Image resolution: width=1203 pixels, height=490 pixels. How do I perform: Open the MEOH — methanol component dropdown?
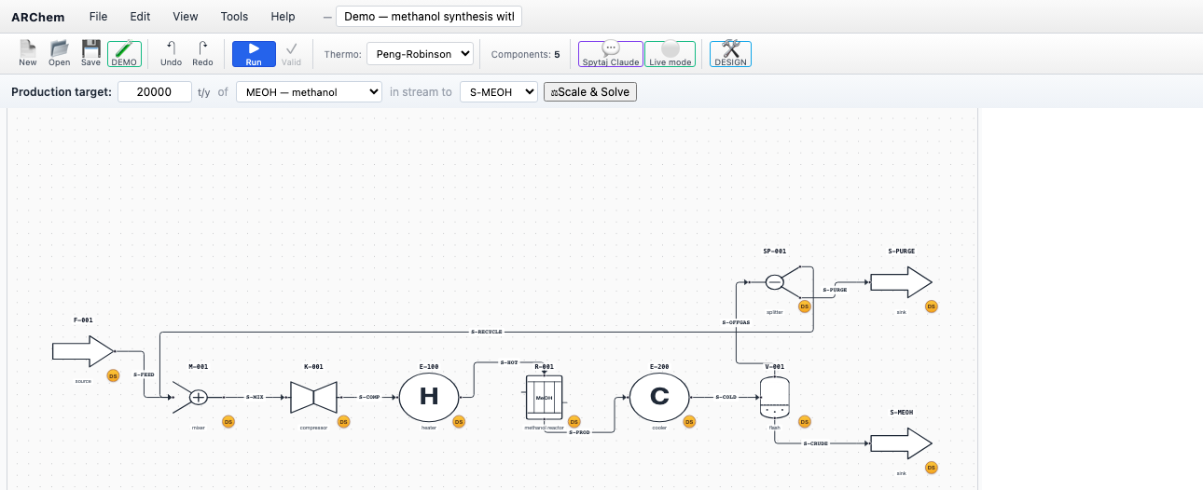309,92
